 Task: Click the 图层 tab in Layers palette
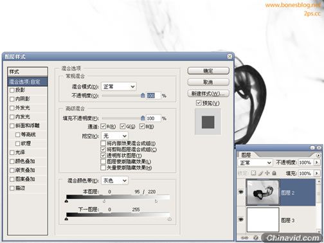246,155
